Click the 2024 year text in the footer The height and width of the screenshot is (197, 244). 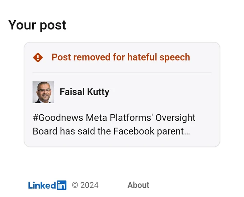coord(89,185)
